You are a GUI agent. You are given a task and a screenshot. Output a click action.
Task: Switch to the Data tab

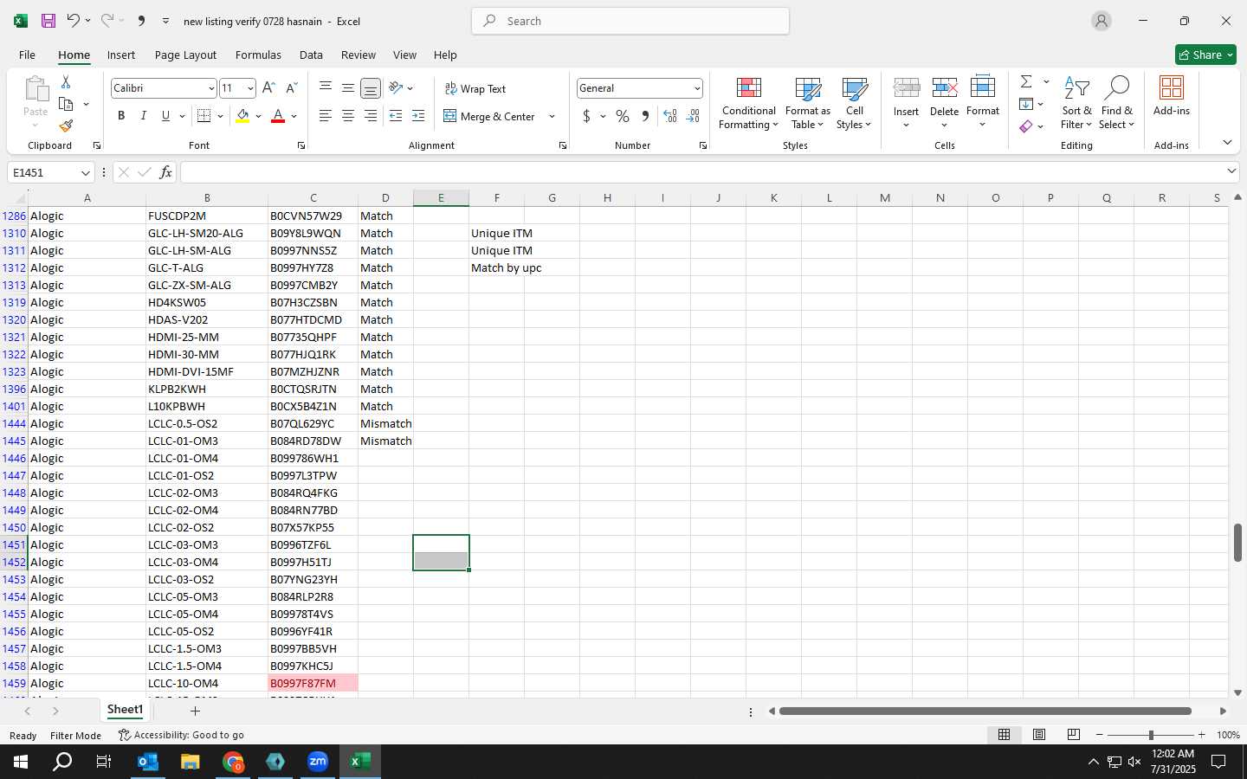point(311,55)
